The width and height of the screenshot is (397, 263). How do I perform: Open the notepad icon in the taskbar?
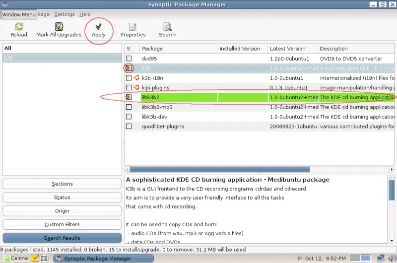point(35,258)
